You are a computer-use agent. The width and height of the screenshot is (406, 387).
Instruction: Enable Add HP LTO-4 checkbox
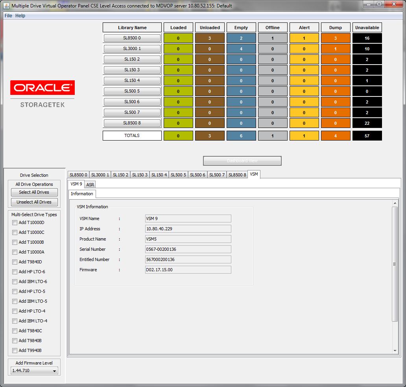(x=15, y=311)
